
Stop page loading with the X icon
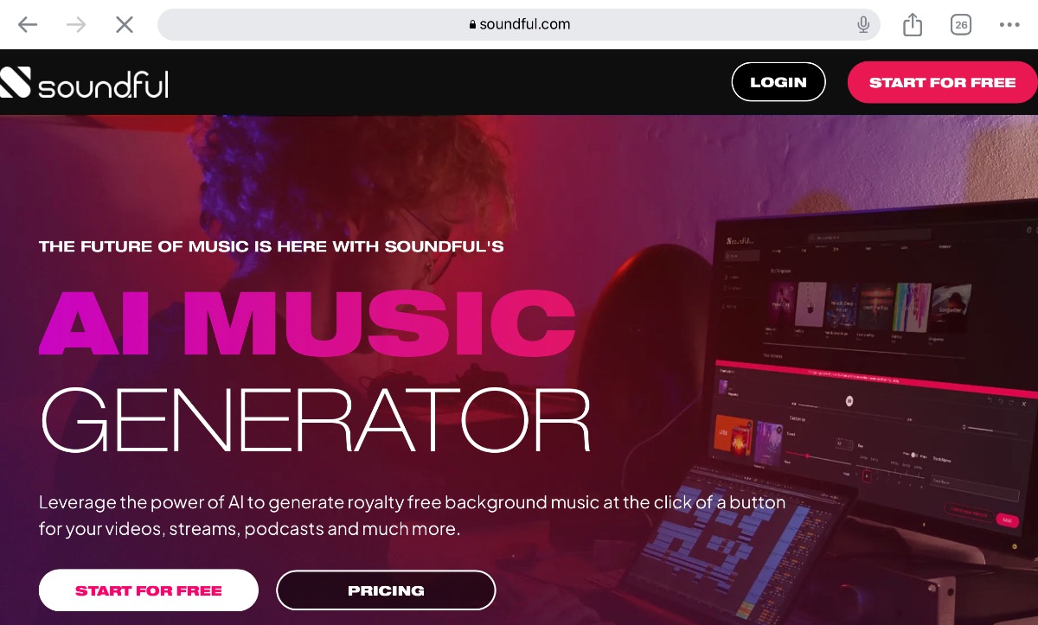click(125, 24)
